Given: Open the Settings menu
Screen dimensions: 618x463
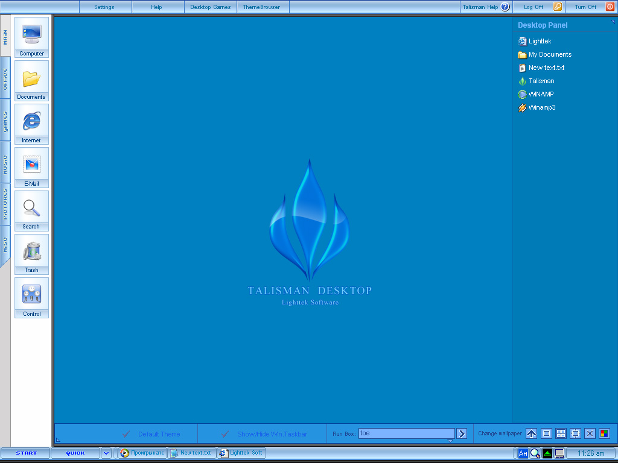Looking at the screenshot, I should pyautogui.click(x=105, y=7).
